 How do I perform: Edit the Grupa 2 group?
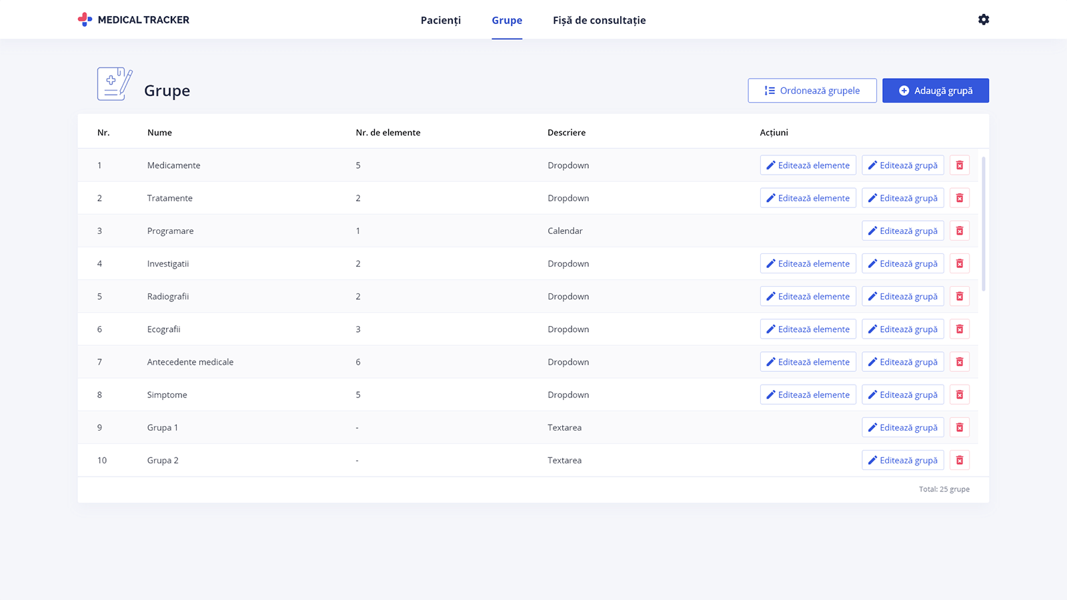[903, 460]
